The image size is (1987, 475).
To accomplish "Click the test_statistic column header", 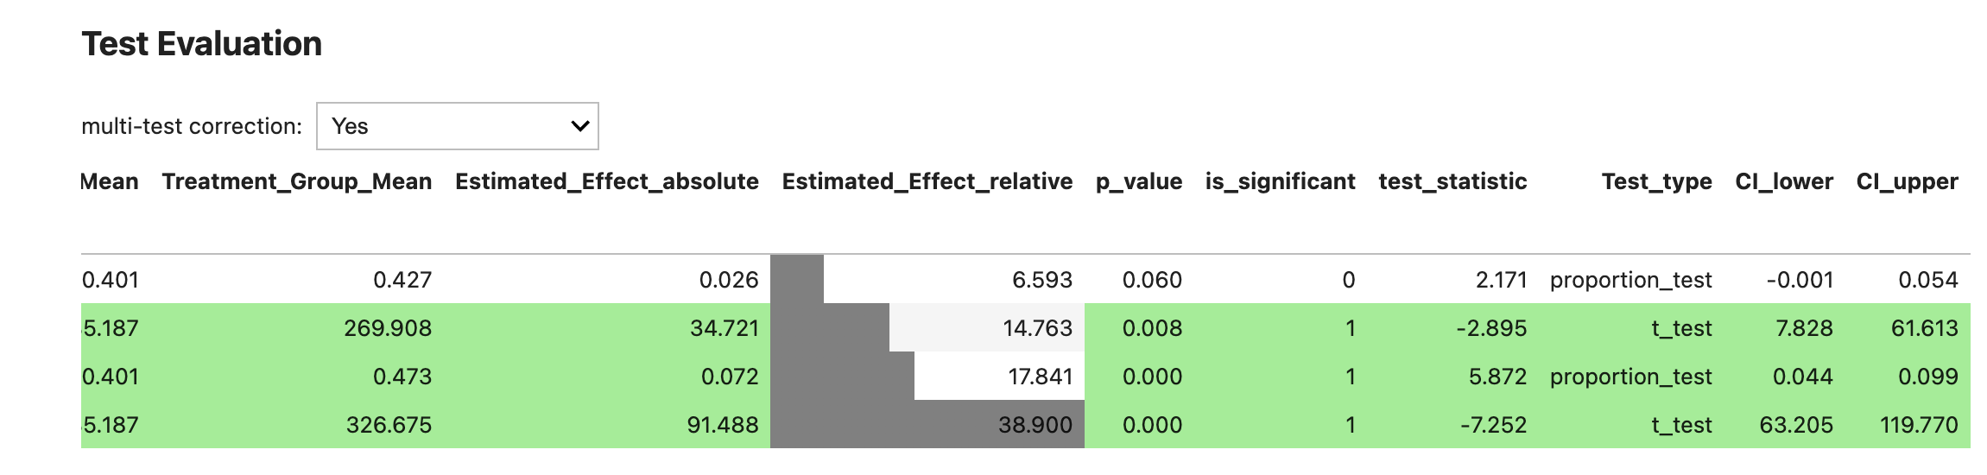I will [1452, 181].
